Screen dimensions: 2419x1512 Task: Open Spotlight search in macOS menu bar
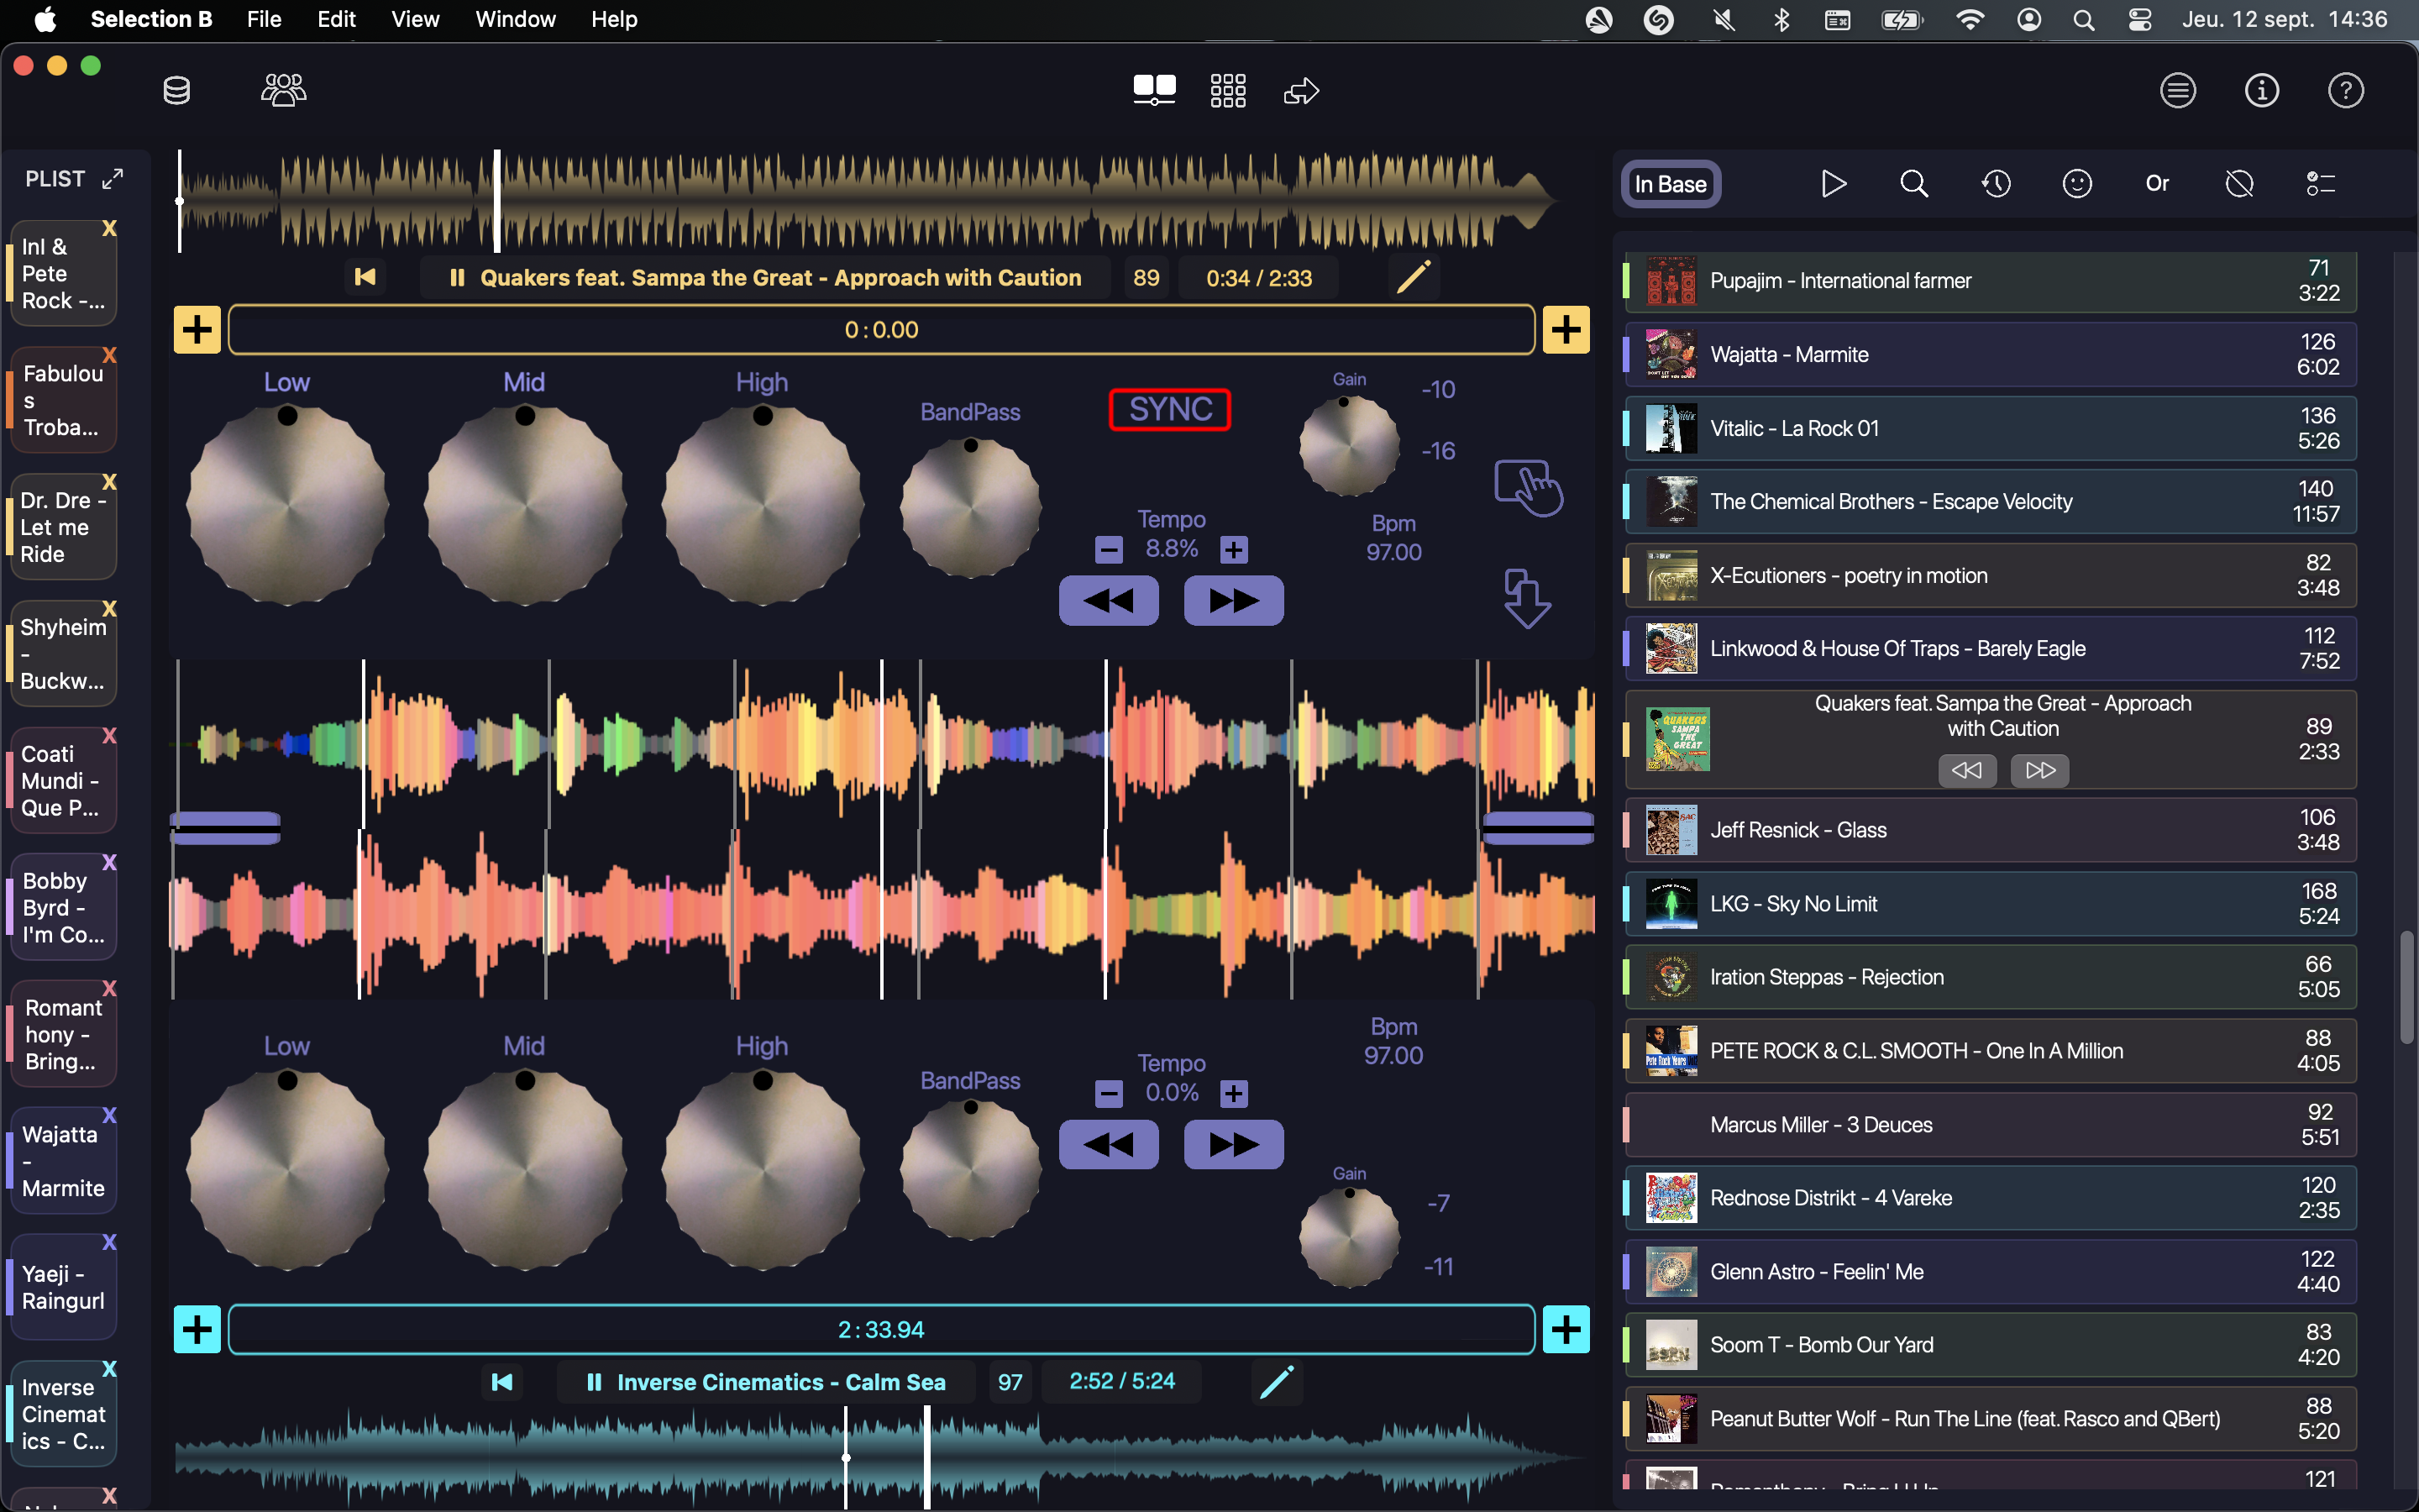tap(2084, 19)
